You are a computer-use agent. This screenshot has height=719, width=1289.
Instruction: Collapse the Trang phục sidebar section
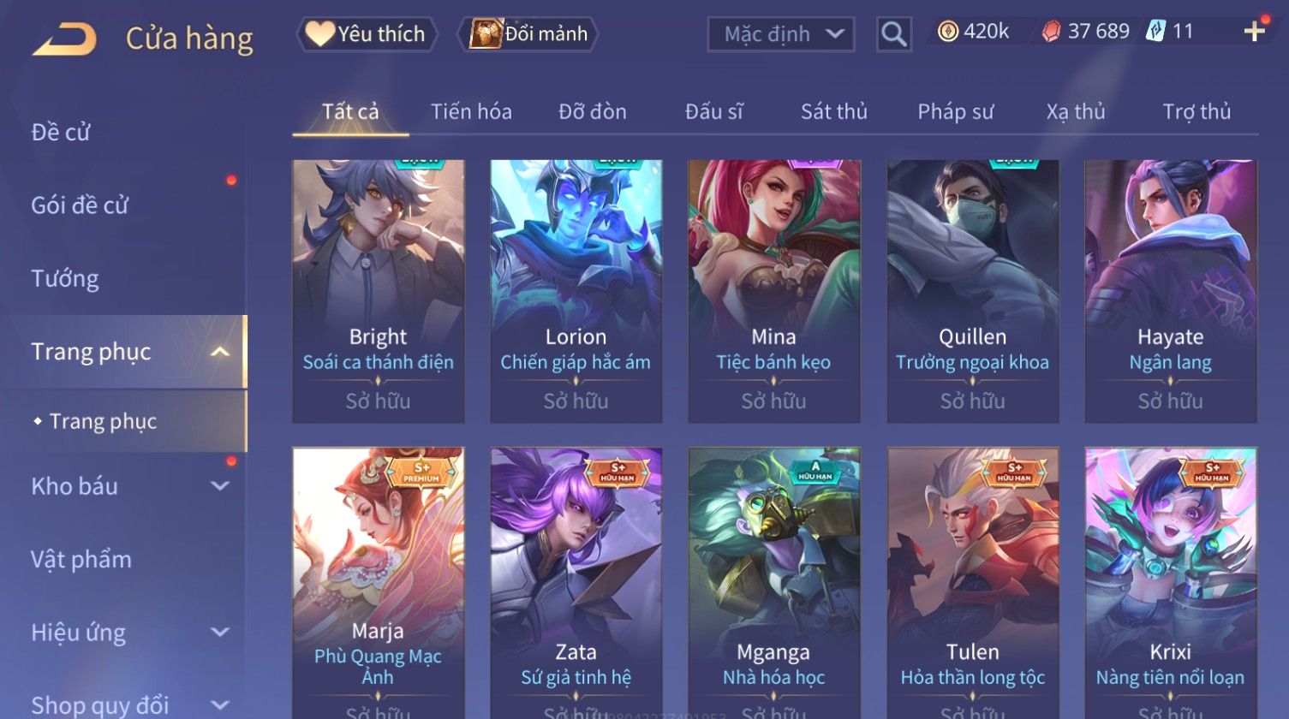[x=220, y=352]
